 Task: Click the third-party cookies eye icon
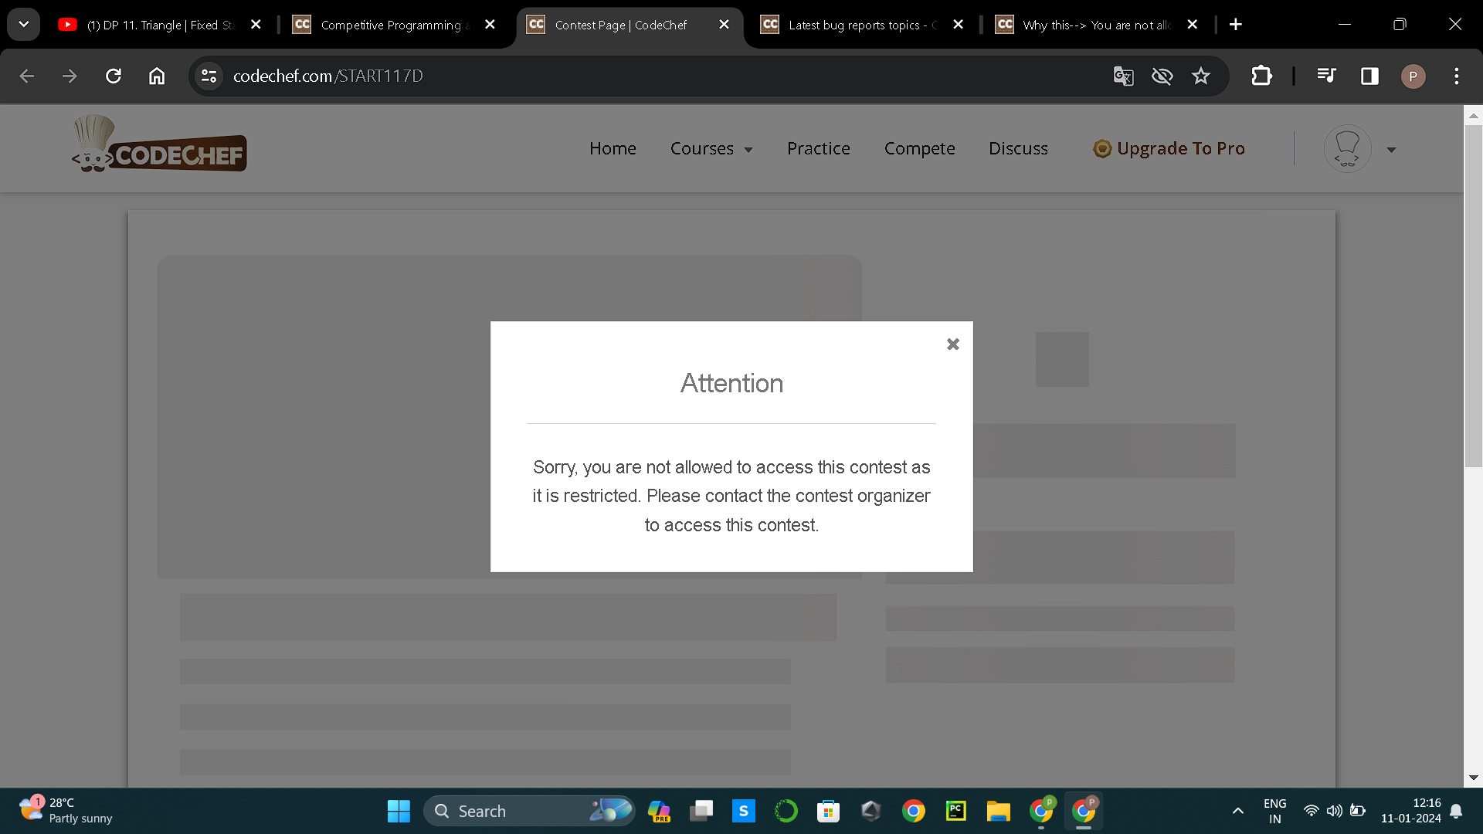tap(1162, 76)
